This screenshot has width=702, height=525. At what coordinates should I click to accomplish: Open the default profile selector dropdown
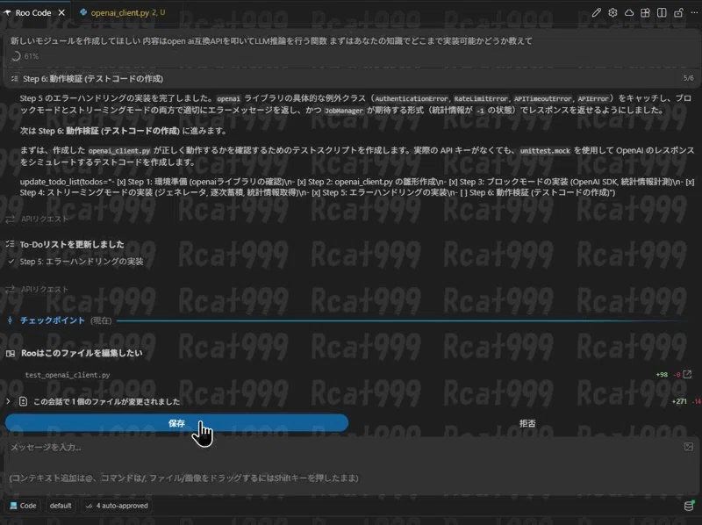point(61,506)
